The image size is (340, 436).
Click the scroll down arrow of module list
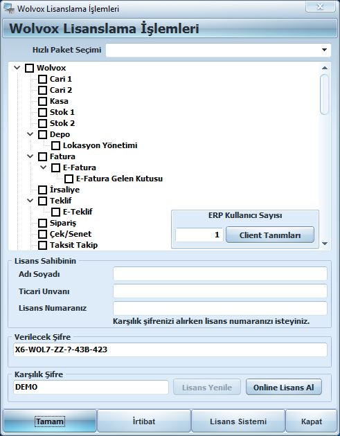click(324, 244)
